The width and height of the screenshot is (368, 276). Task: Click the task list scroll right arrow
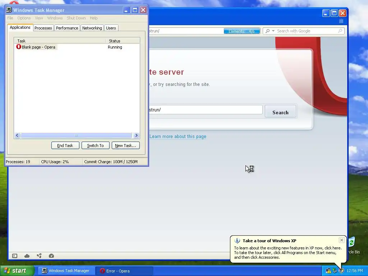click(136, 135)
